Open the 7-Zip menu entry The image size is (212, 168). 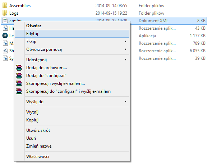pyautogui.click(x=72, y=42)
